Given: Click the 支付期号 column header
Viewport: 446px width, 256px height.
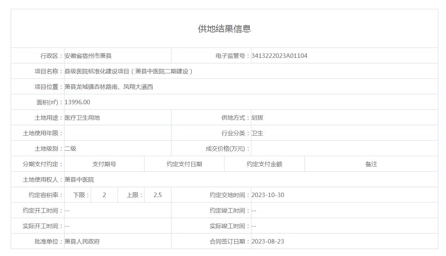Looking at the screenshot, I should pos(104,164).
